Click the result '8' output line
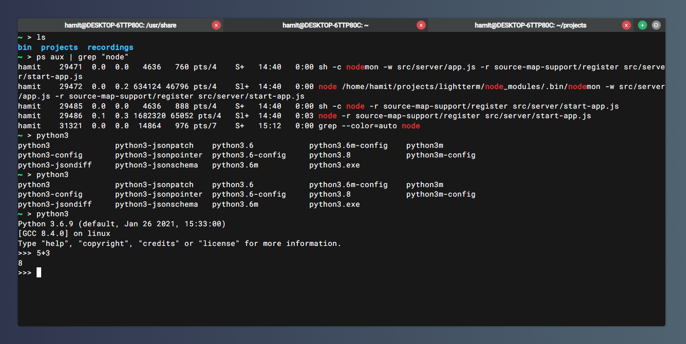This screenshot has width=686, height=344. (x=20, y=263)
